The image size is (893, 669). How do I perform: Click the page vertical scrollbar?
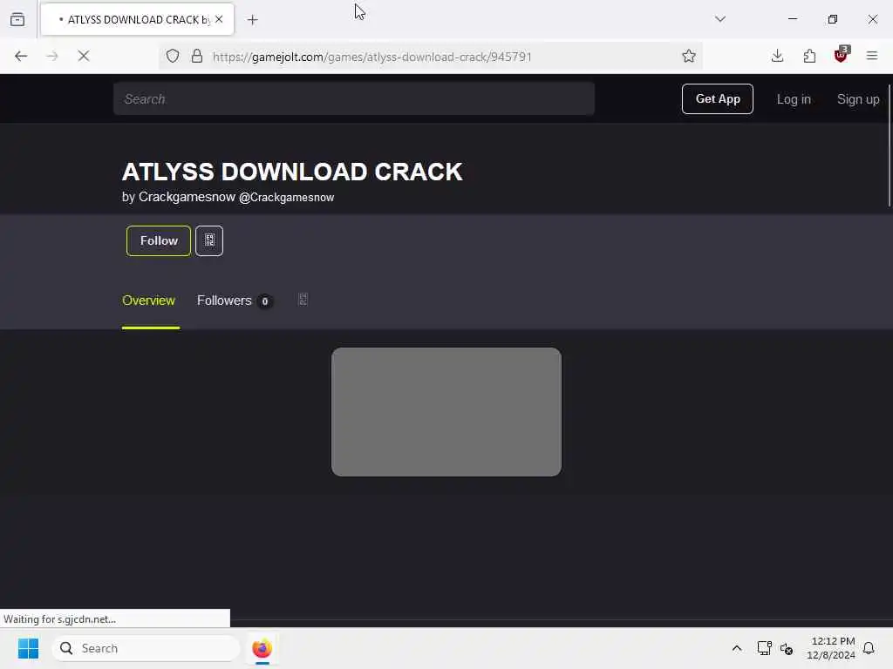click(x=889, y=146)
